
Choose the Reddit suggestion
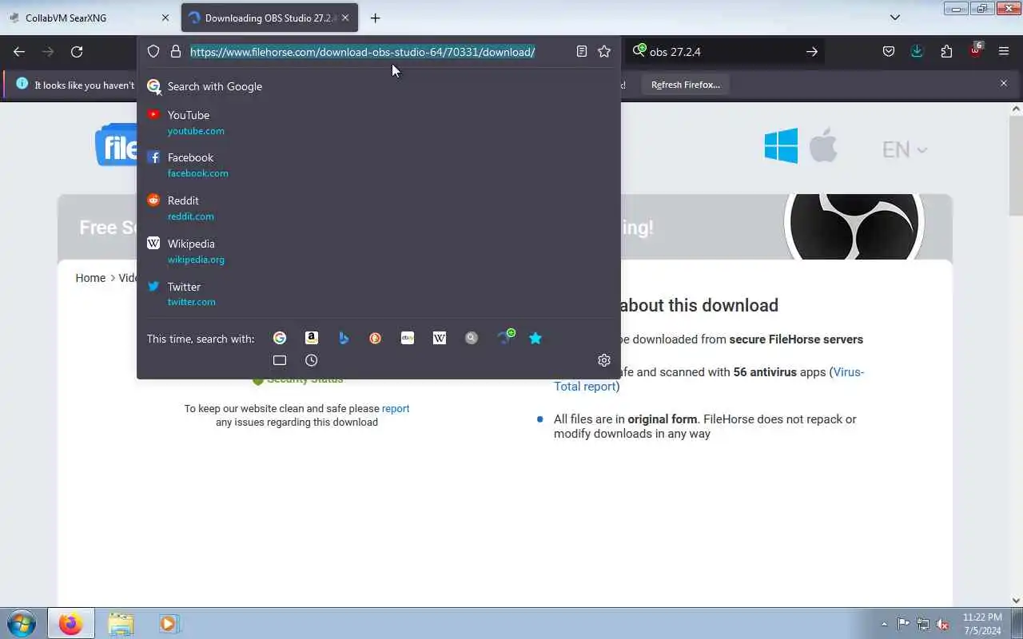click(x=379, y=208)
